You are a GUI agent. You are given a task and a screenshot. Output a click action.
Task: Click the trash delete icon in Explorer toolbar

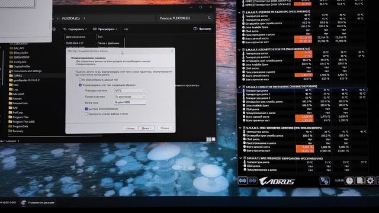[x=54, y=29]
